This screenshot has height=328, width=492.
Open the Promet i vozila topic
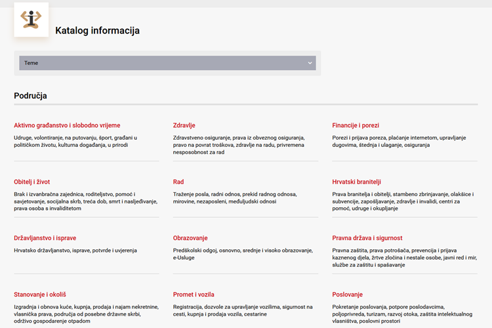[194, 295]
